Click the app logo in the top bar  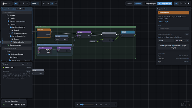click(4, 4)
